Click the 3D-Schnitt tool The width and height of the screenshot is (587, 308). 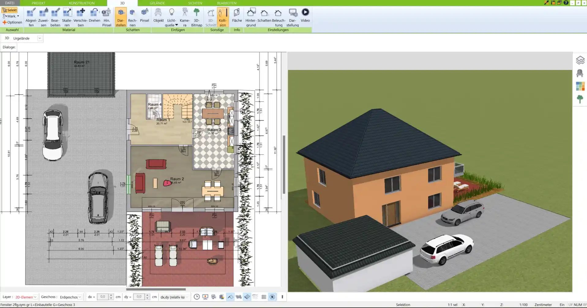click(x=211, y=17)
